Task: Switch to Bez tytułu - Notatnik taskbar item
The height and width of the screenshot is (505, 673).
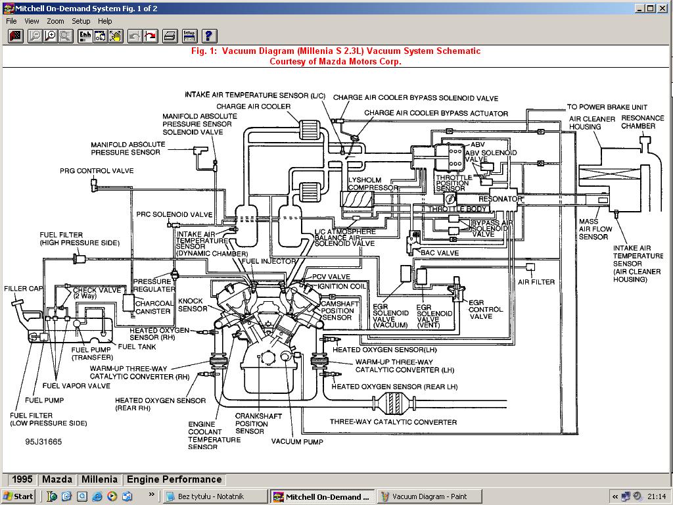Action: (214, 496)
